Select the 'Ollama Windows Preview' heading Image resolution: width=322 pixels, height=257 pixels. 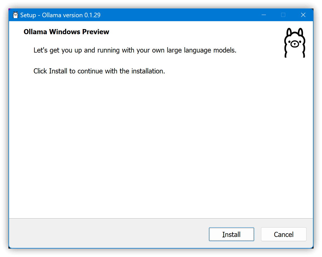[66, 32]
